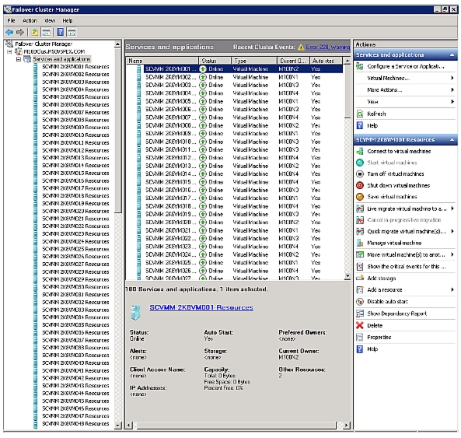The height and width of the screenshot is (438, 461).
Task: Open the recent cluster events error link
Action: click(x=328, y=47)
